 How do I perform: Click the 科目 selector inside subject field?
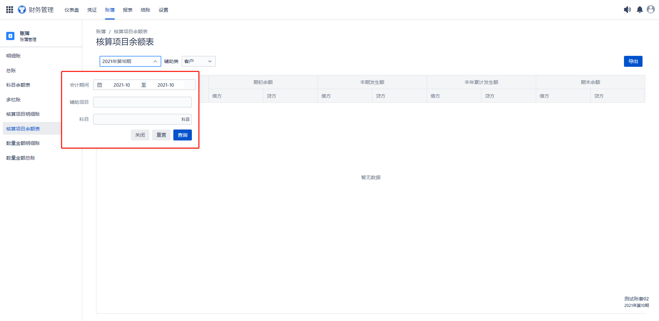point(185,119)
